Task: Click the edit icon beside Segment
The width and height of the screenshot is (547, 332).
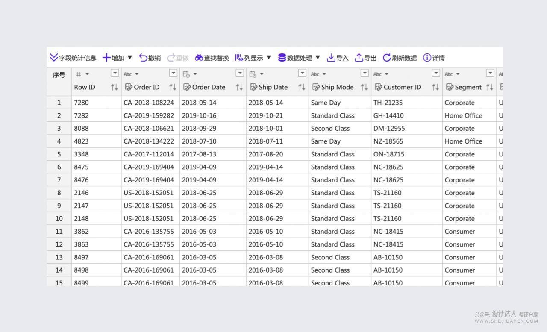Action: coord(450,87)
